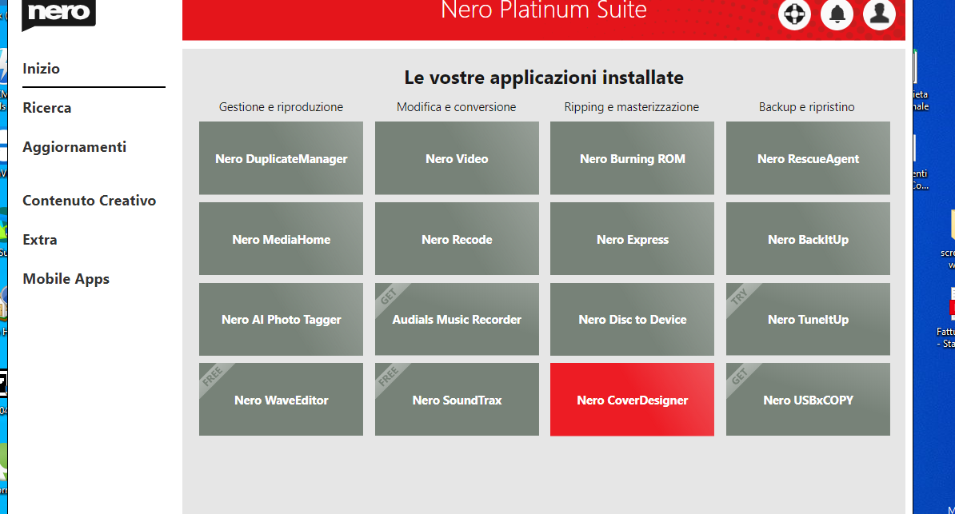Open Mobile Apps section
The width and height of the screenshot is (955, 514).
[66, 279]
